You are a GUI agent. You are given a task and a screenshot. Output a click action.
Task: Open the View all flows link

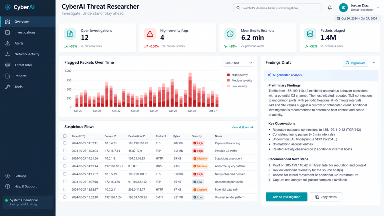(242, 127)
